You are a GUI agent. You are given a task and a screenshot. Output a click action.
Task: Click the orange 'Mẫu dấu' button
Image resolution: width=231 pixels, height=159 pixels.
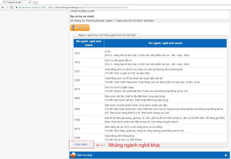(80, 27)
